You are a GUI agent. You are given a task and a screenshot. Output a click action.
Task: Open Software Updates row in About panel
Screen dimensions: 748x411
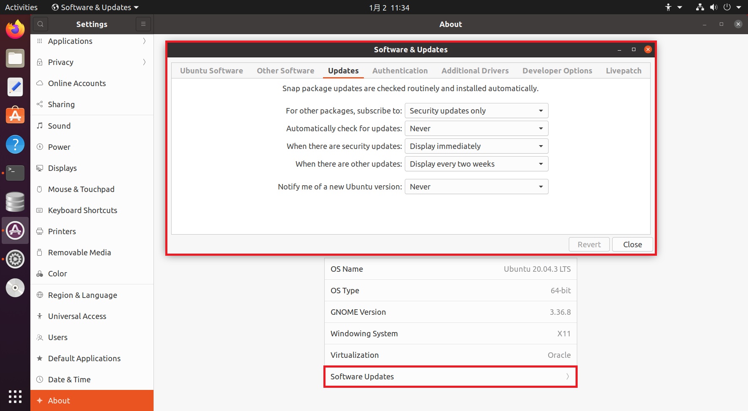click(x=450, y=376)
